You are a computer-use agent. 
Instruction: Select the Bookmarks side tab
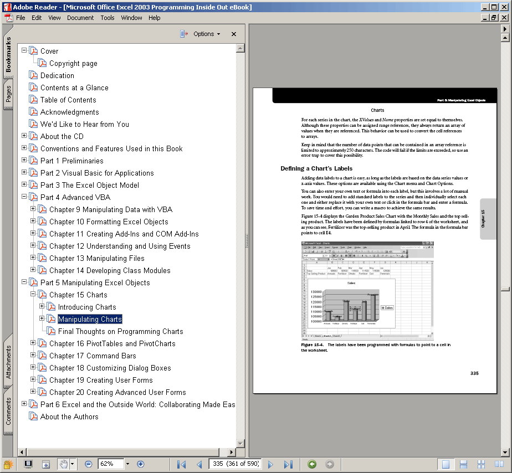[8, 54]
